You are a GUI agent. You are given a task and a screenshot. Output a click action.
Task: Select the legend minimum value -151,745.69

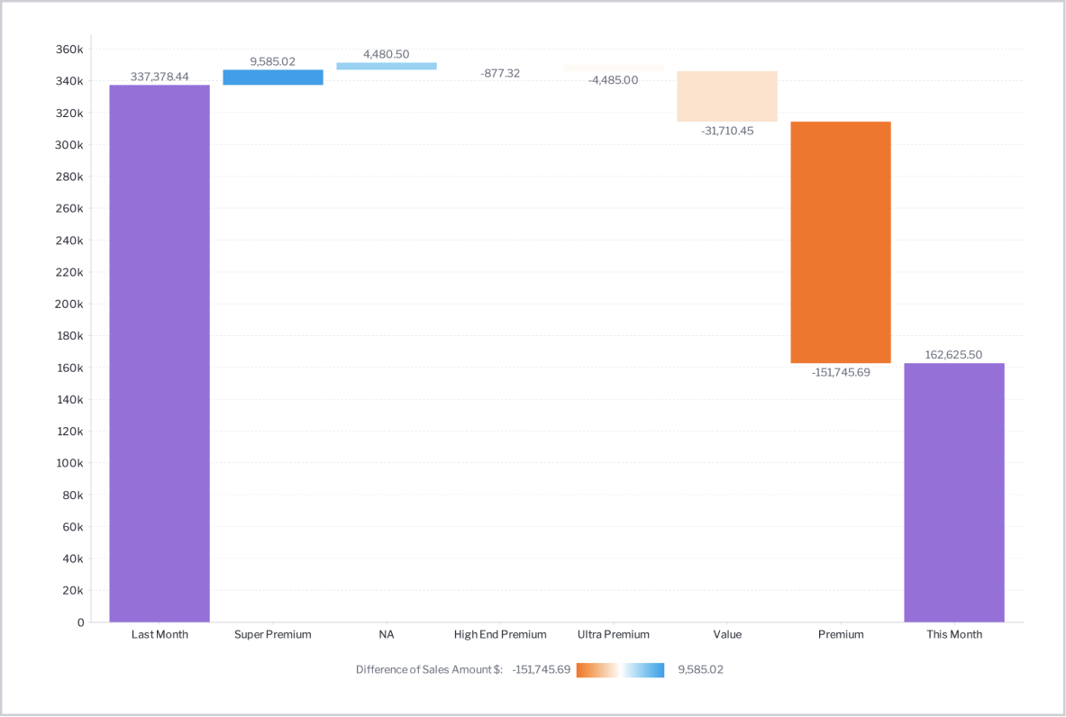point(541,670)
